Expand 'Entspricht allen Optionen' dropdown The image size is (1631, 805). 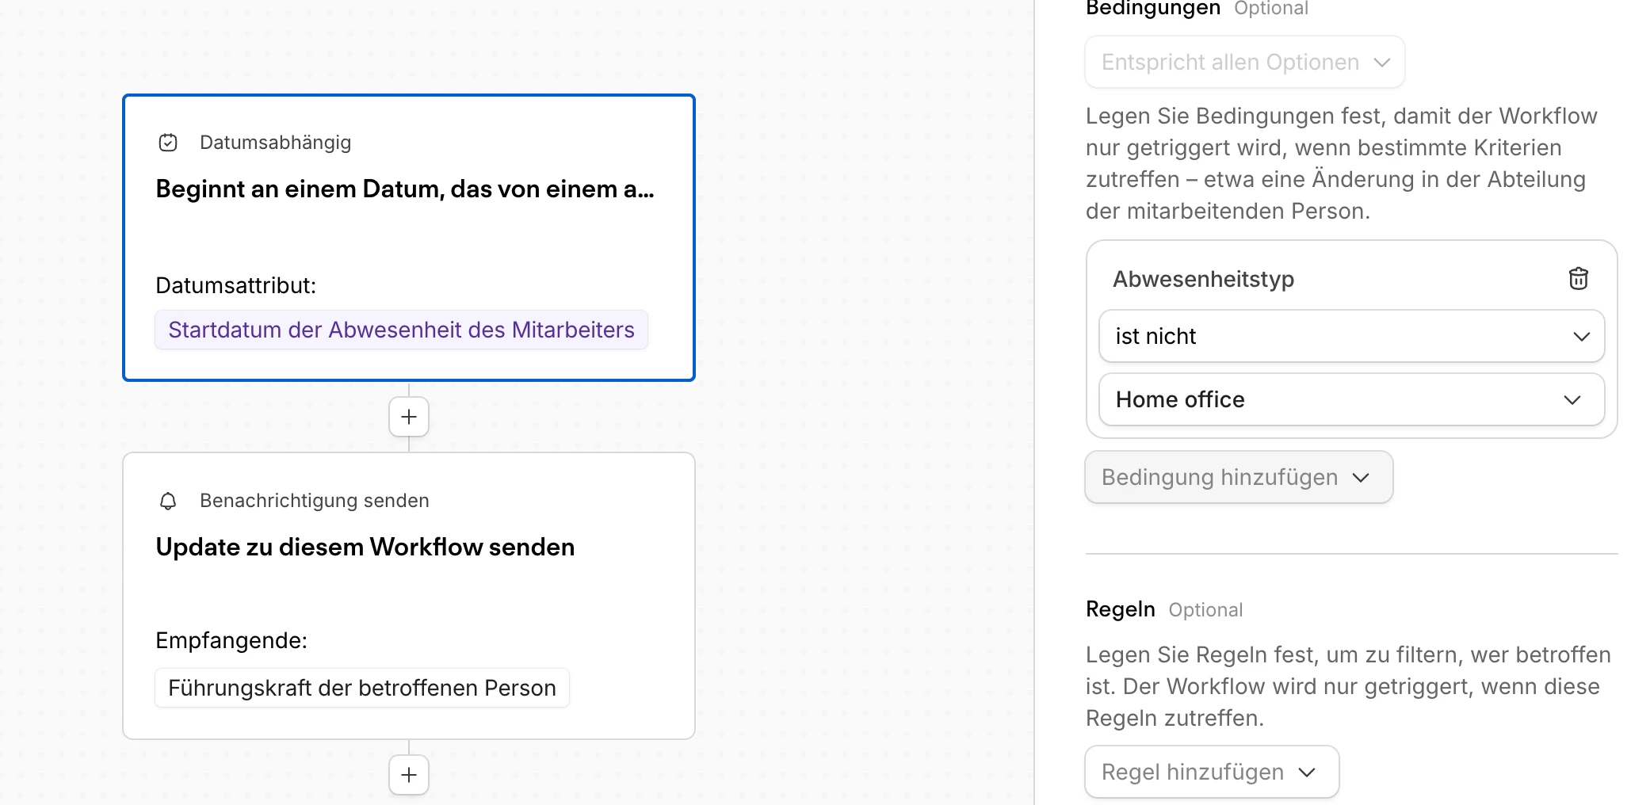click(x=1244, y=62)
